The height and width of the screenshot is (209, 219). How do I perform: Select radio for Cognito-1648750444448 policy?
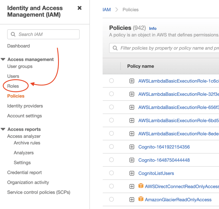coord(111,160)
